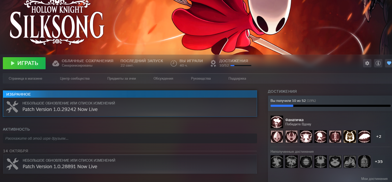This screenshot has height=182, width=392.
Task: Open the Мои достижения link
Action: [374, 179]
